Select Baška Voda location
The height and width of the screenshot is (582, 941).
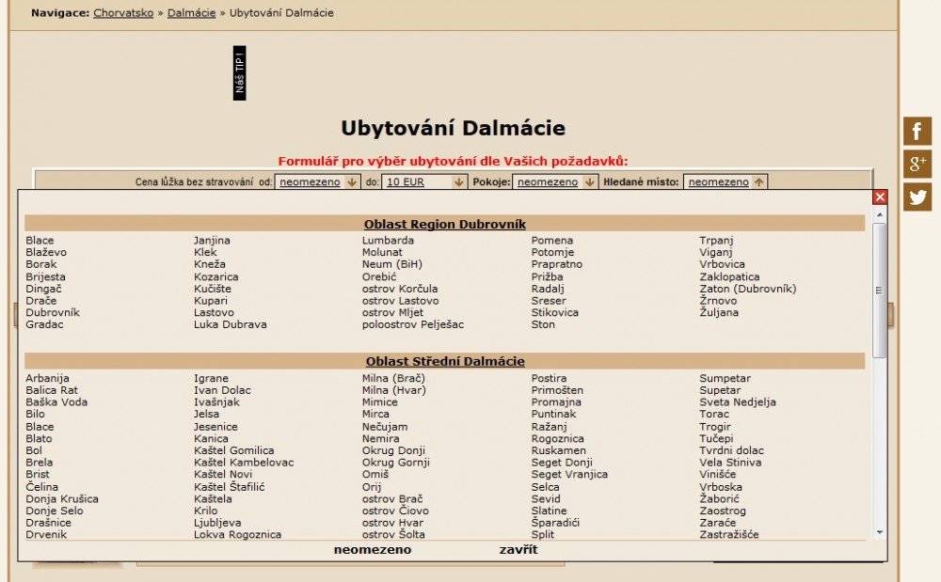click(56, 401)
